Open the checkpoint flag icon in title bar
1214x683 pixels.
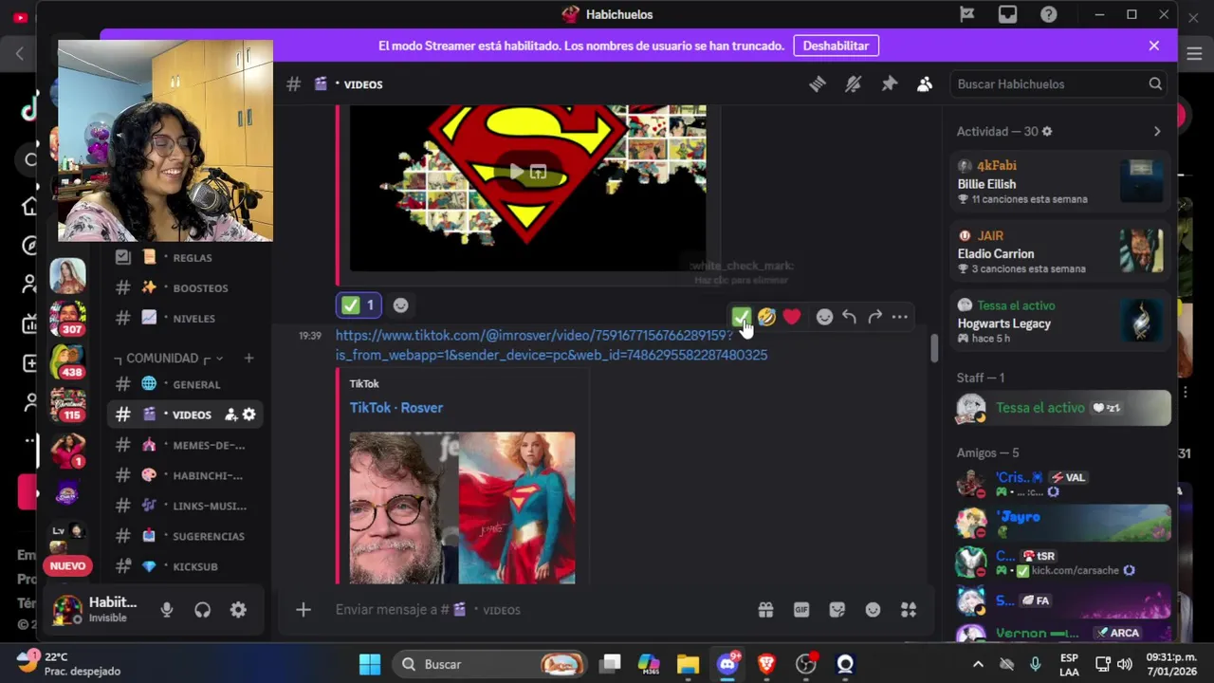(x=966, y=14)
